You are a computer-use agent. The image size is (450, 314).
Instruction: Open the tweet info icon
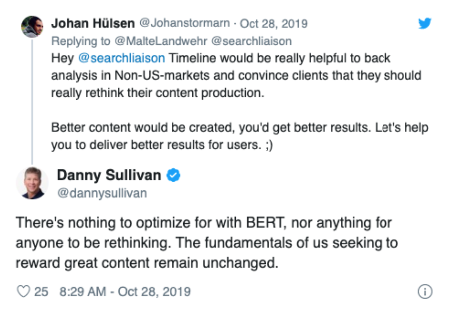(425, 291)
